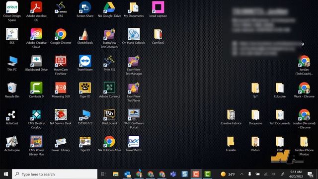Open Mirroring 360 shortcut
The height and width of the screenshot is (179, 318).
pyautogui.click(x=61, y=90)
